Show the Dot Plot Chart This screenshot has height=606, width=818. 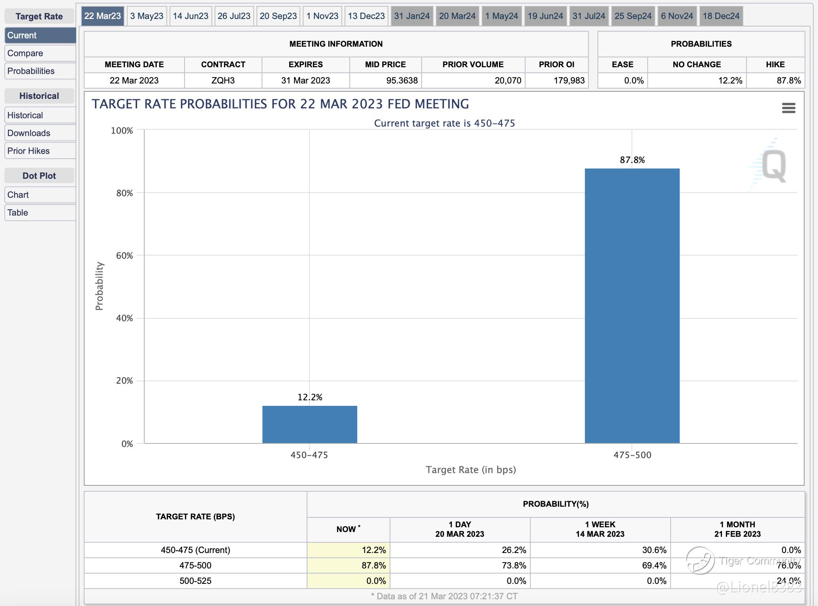coord(40,195)
